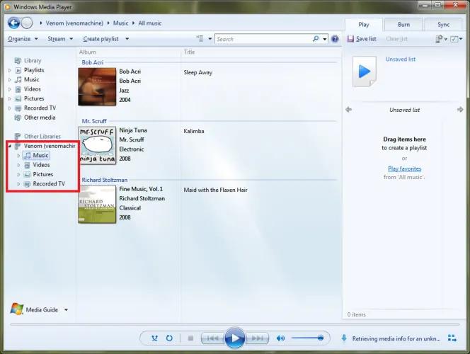Click the next list right arrow
Viewport: 470px width, 354px height.
point(460,110)
